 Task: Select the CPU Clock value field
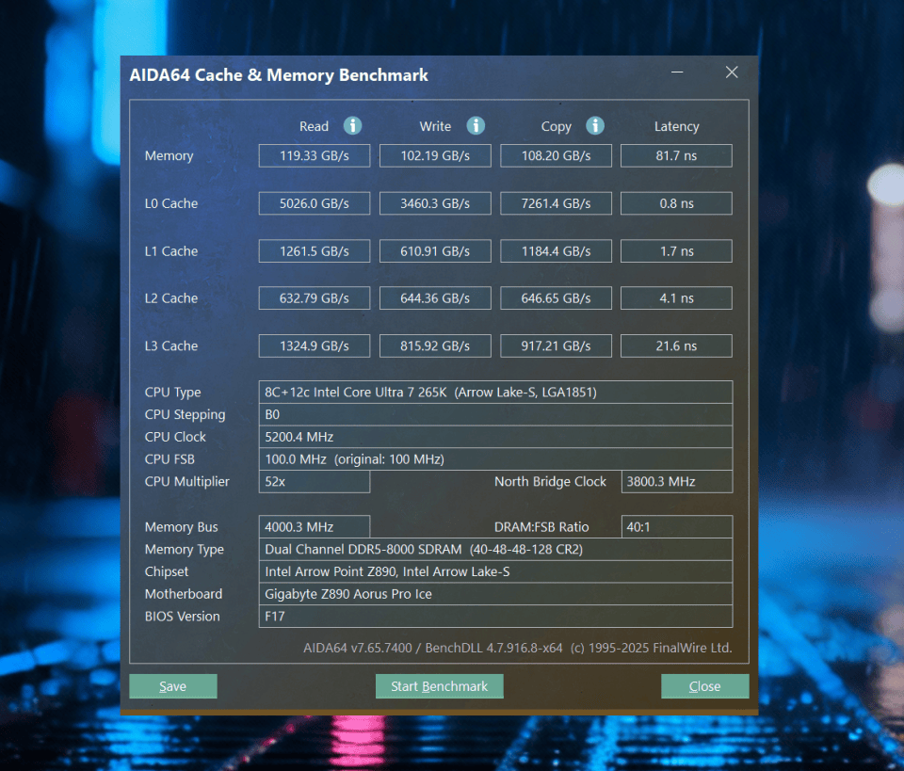pyautogui.click(x=496, y=437)
